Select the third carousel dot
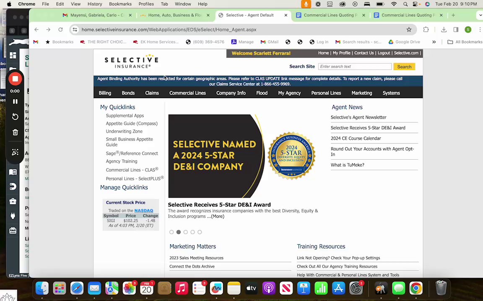Screen dimensions: 483x301 [x=185, y=232]
